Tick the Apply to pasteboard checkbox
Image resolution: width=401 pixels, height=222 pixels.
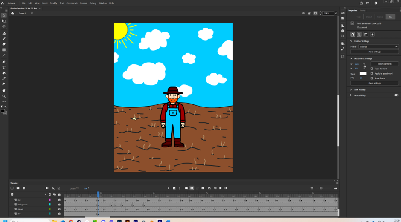pyautogui.click(x=372, y=73)
